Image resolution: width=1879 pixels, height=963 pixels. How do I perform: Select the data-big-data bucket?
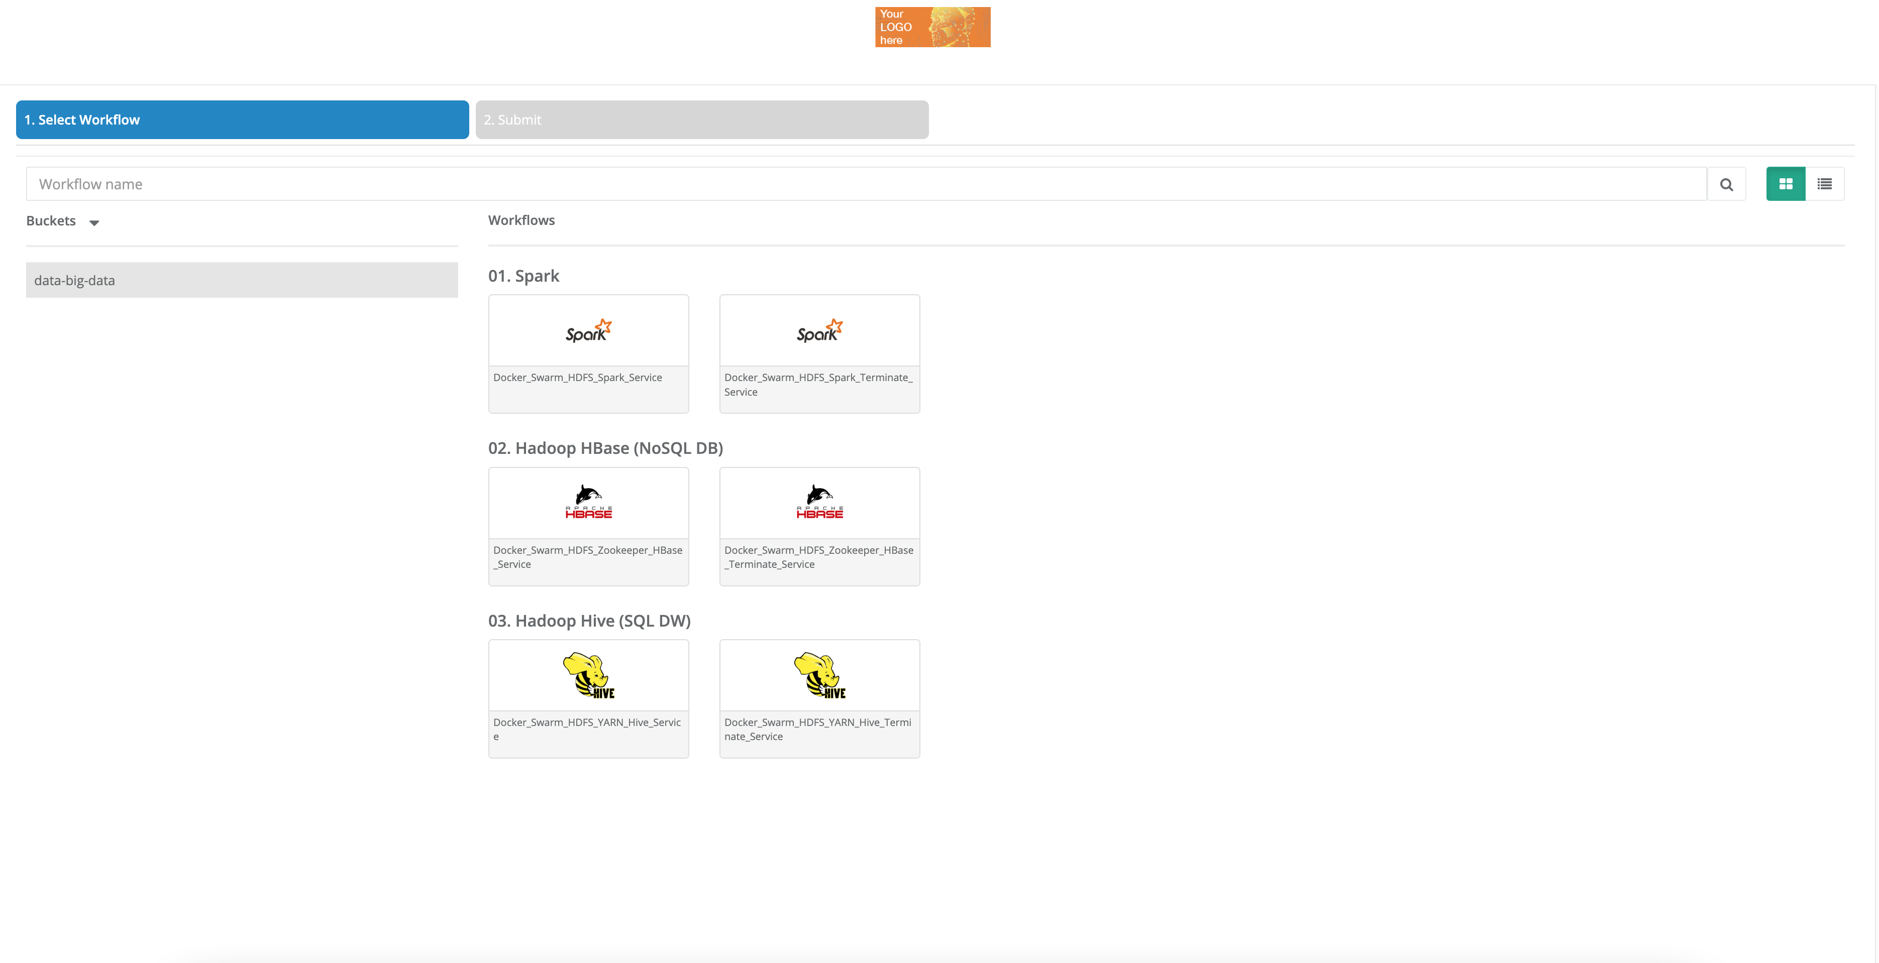tap(242, 280)
